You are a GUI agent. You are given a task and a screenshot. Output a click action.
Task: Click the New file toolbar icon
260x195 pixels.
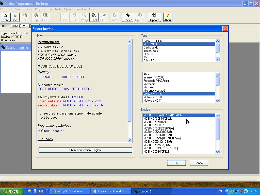coord(5,17)
